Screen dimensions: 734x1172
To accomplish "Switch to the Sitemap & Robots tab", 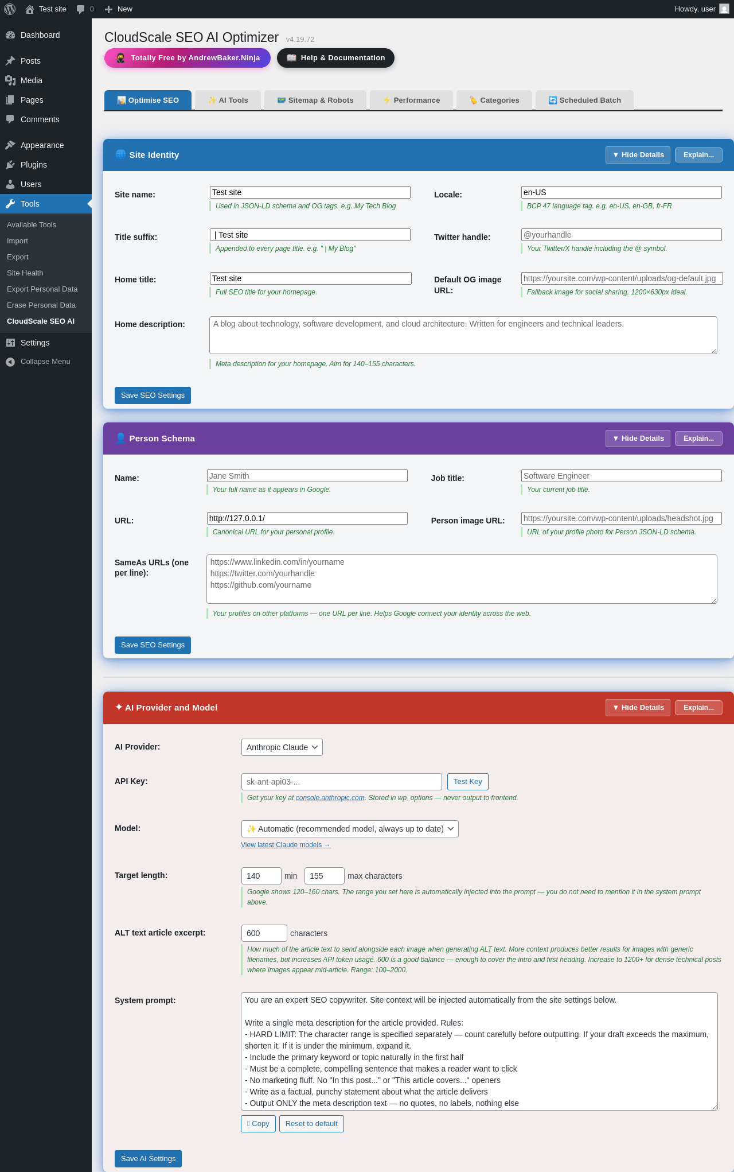I will (x=315, y=100).
